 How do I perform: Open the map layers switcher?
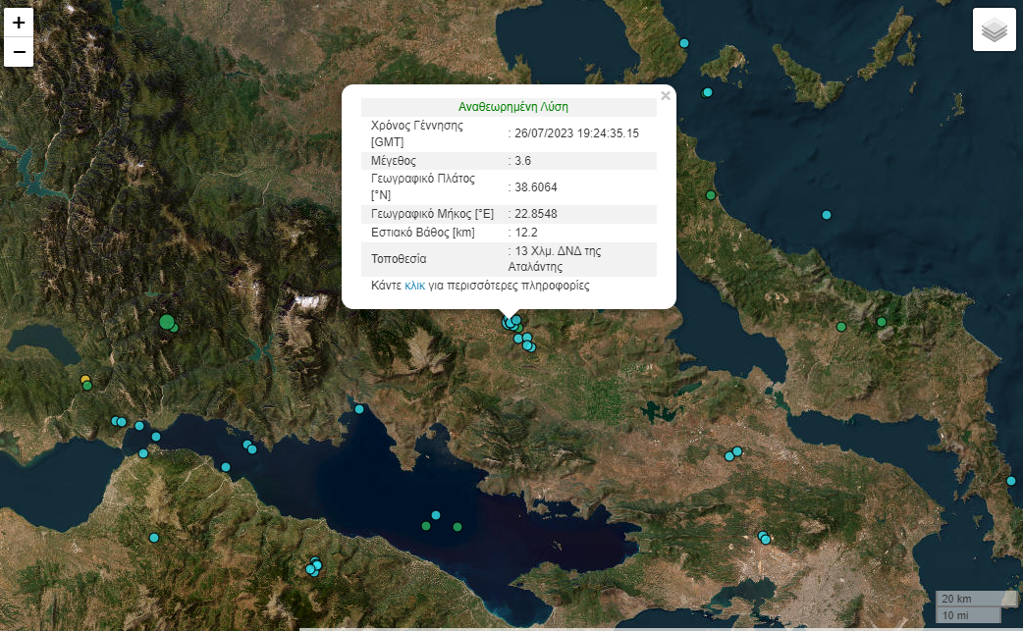pyautogui.click(x=994, y=29)
